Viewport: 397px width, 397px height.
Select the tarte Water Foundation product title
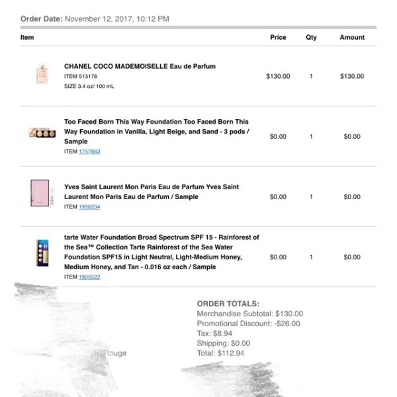[161, 252]
